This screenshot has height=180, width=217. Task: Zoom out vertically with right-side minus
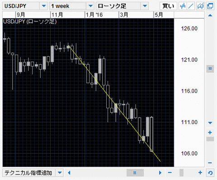[210, 163]
